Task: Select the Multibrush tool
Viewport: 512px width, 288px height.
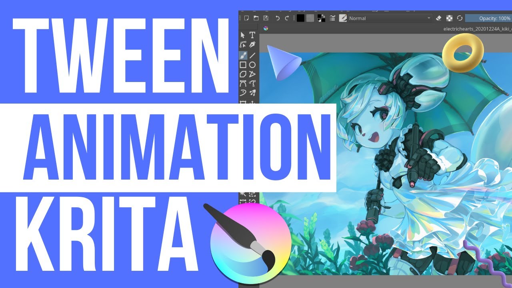Action: point(252,94)
